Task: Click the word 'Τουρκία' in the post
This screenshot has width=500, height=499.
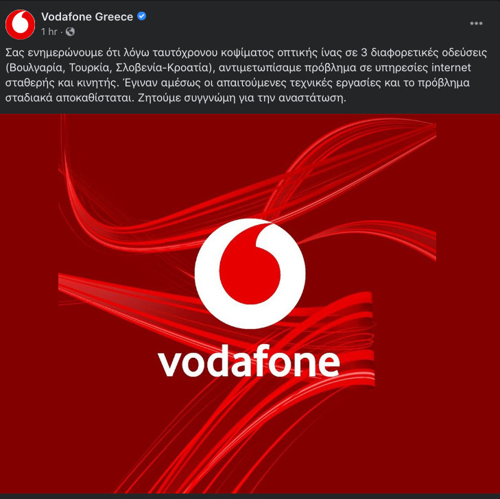Action: (x=90, y=68)
